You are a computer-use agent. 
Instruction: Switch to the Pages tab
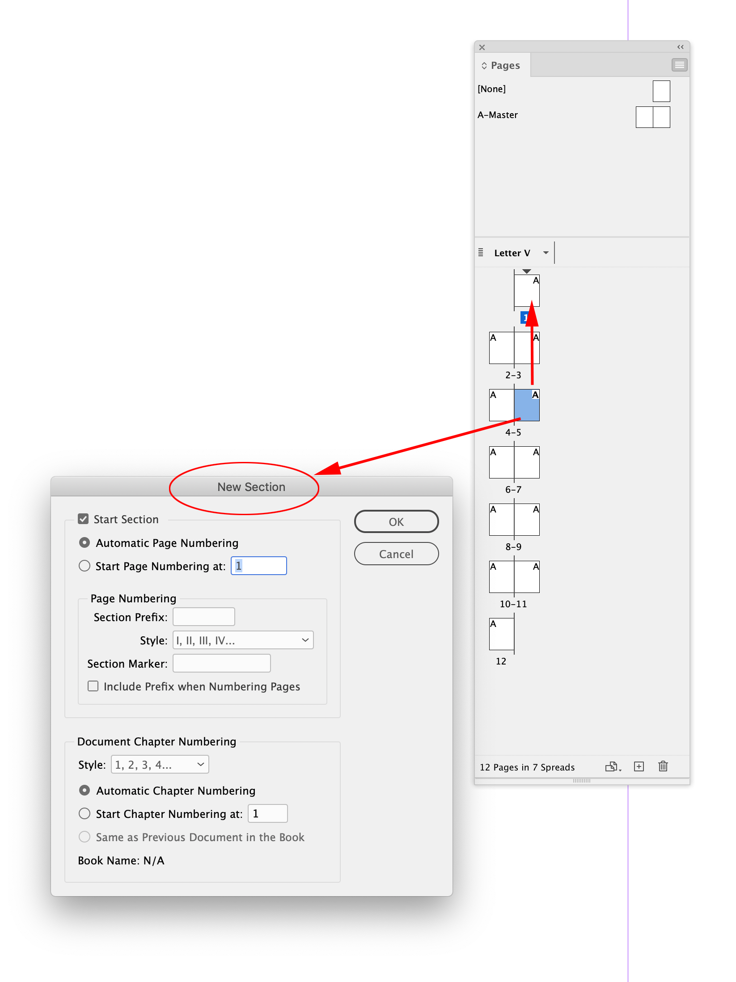pyautogui.click(x=505, y=65)
